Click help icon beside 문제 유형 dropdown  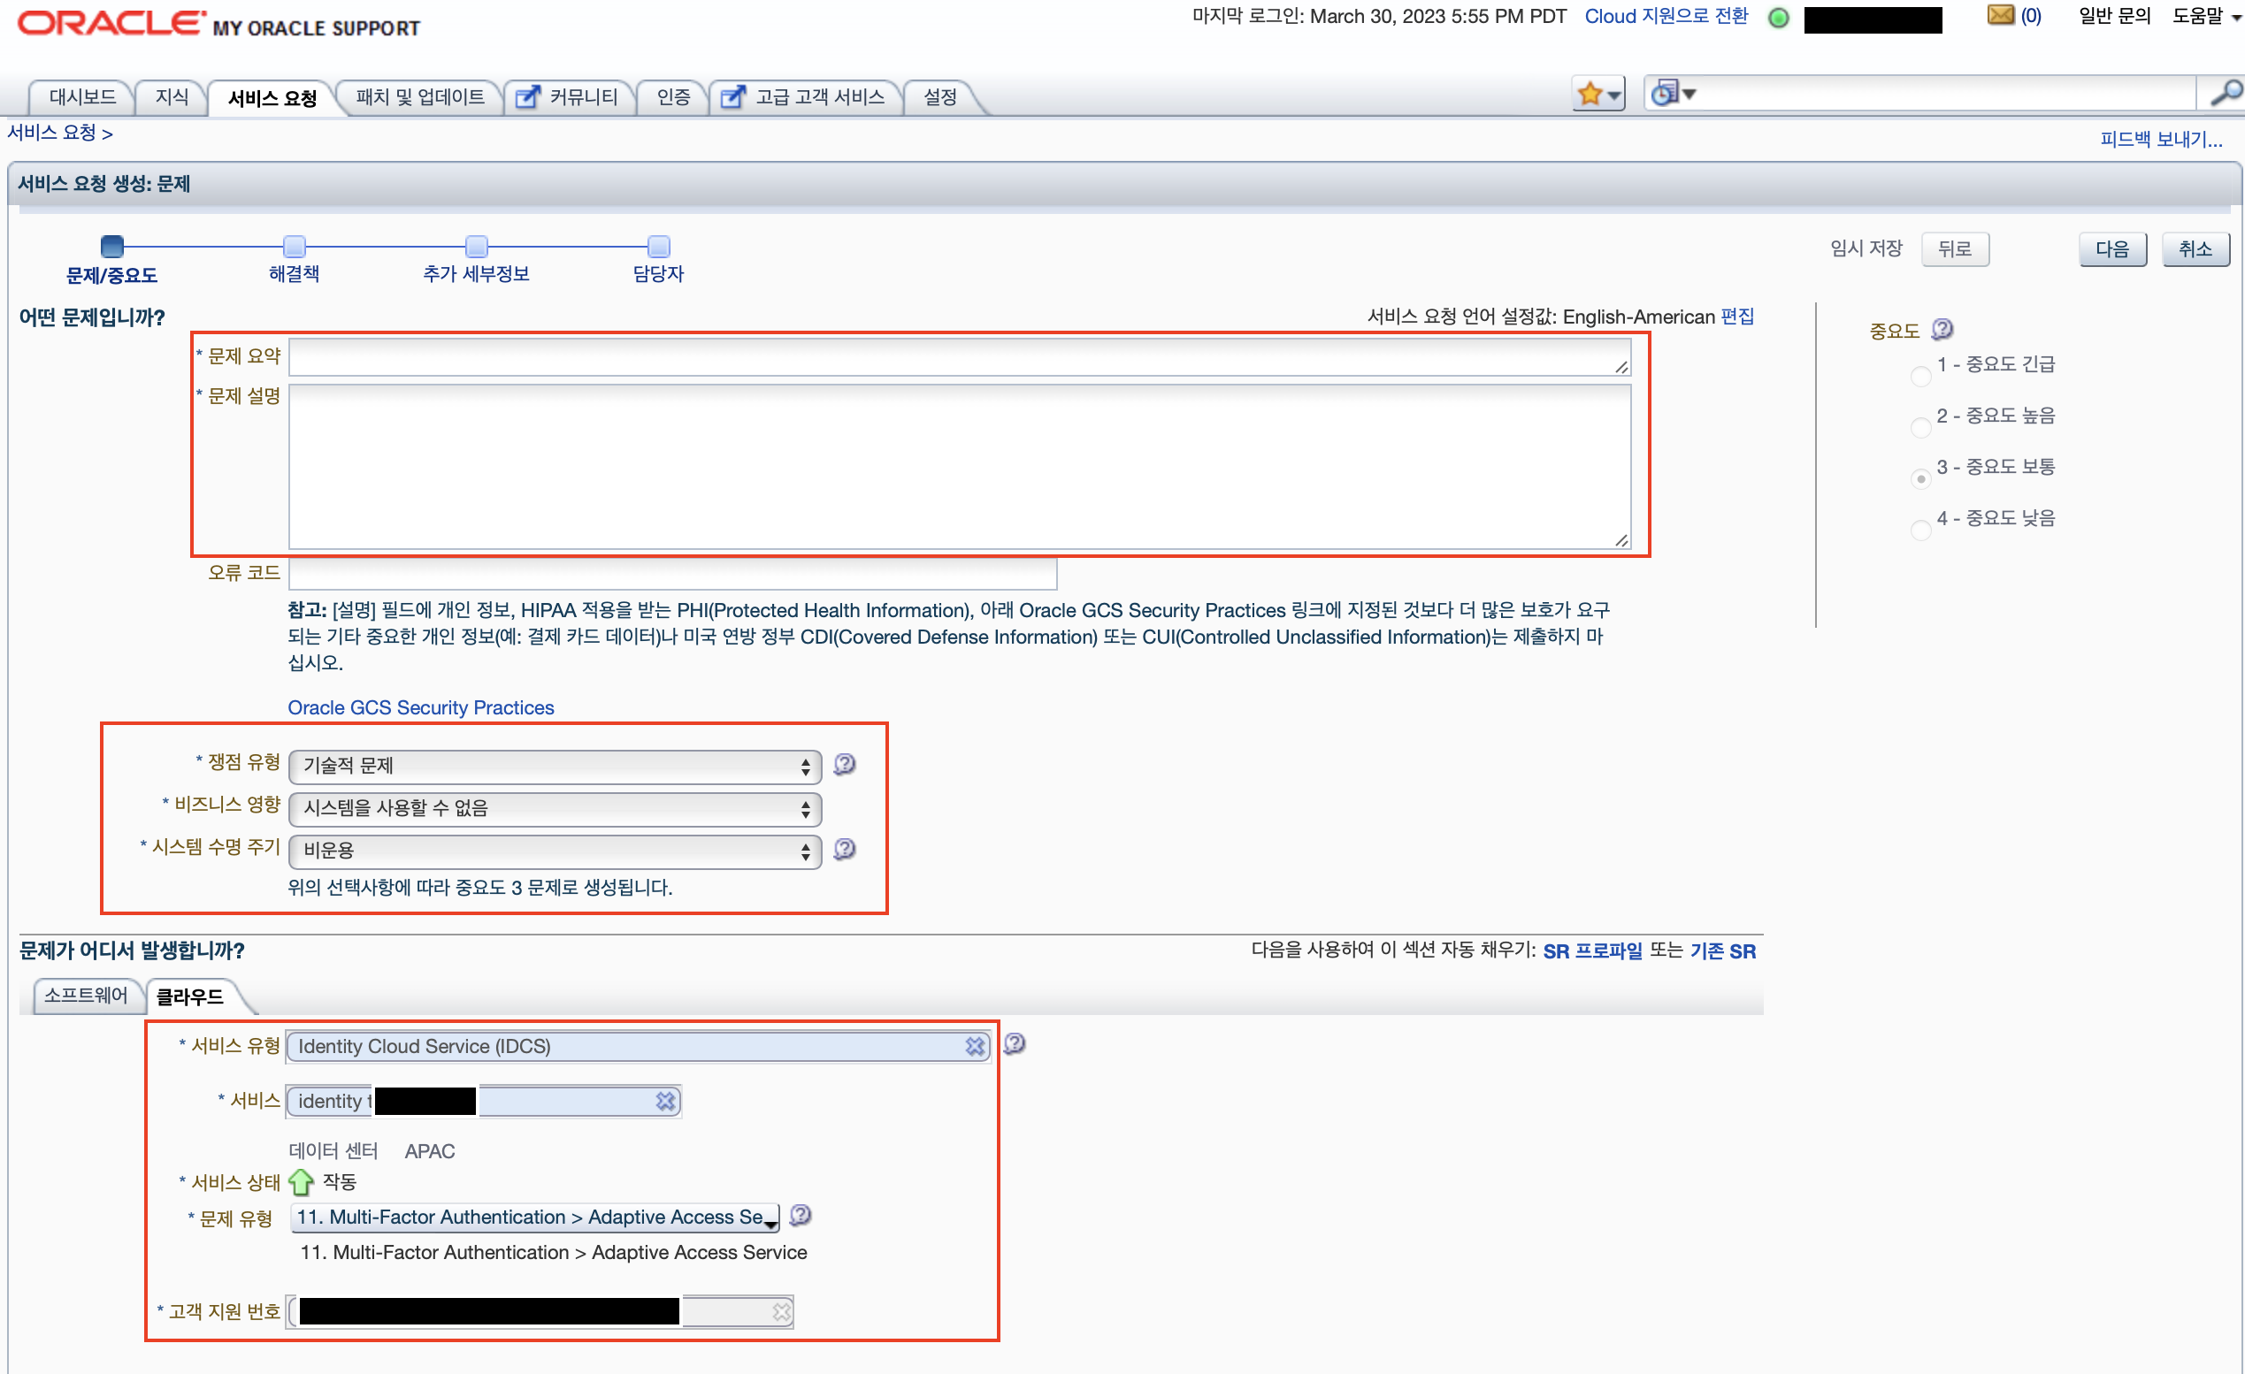pyautogui.click(x=800, y=1216)
